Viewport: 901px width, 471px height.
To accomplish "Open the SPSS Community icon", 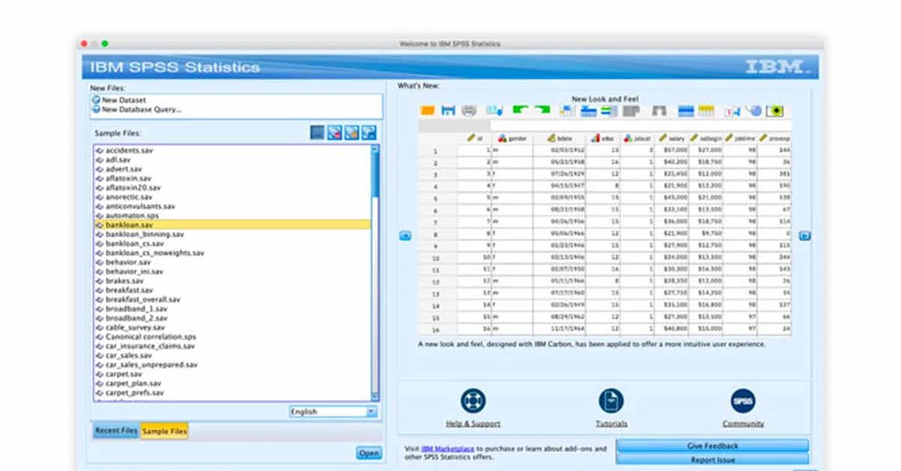I will click(x=742, y=401).
